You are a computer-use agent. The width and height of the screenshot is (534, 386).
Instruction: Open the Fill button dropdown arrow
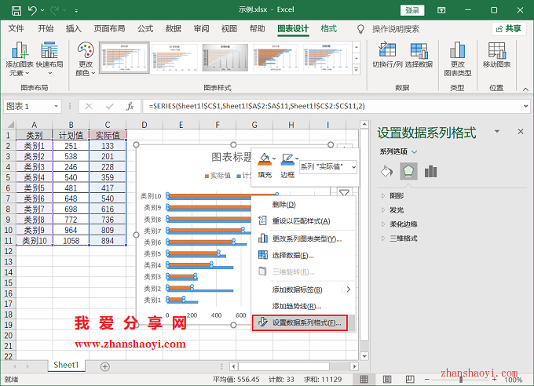274,158
